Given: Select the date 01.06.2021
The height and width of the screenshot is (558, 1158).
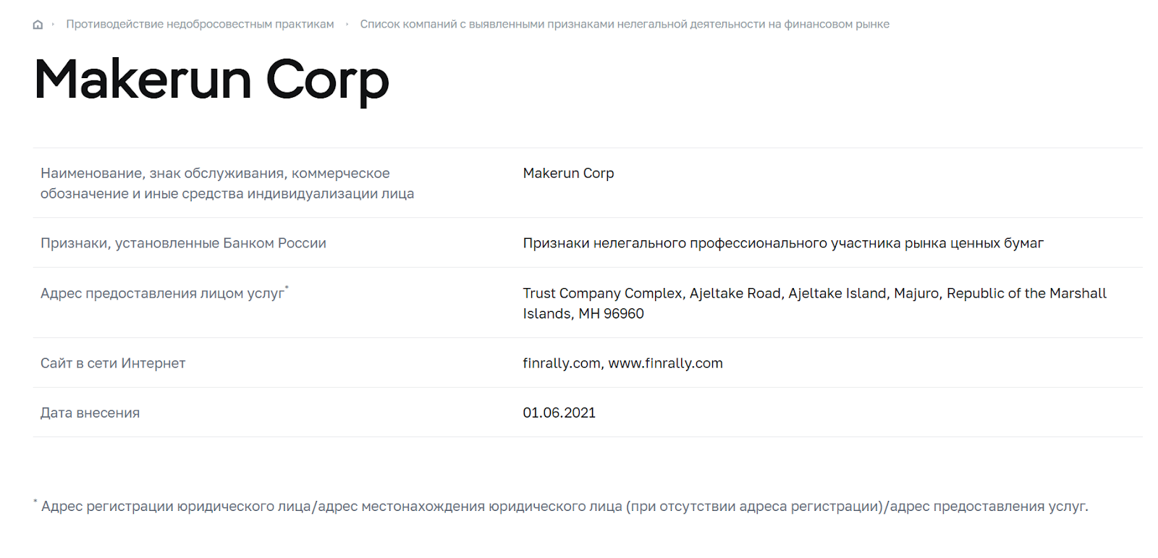Looking at the screenshot, I should coord(559,413).
